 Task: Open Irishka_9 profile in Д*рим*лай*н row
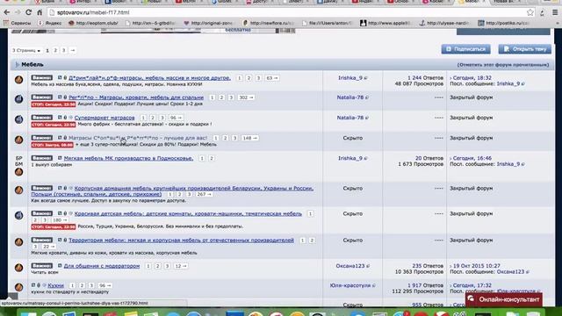[x=350, y=78]
